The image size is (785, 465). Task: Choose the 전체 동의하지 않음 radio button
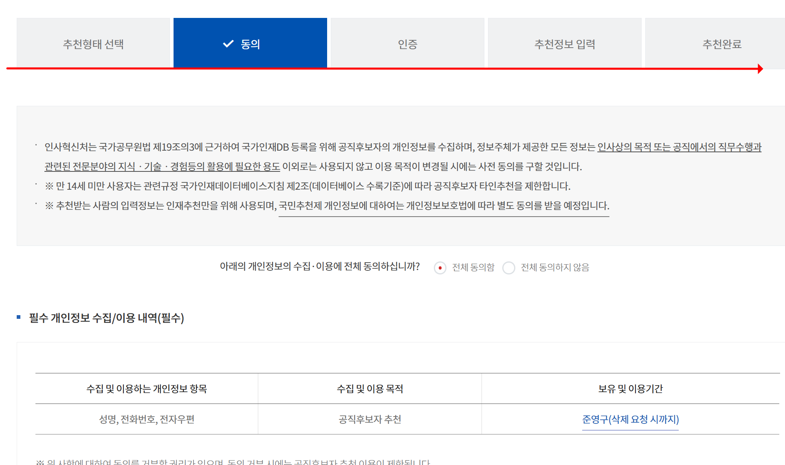(x=509, y=268)
